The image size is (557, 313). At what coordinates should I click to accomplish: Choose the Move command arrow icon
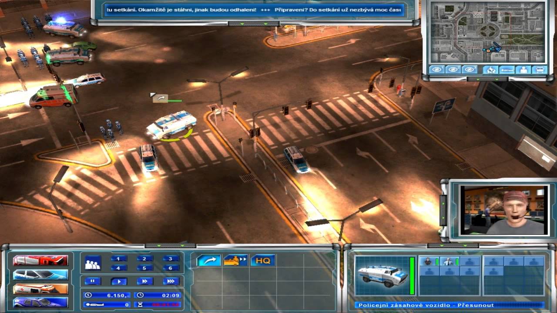coord(208,260)
